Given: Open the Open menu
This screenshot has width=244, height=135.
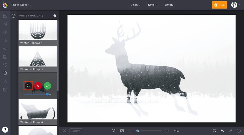Looking at the screenshot, I should (135, 5).
